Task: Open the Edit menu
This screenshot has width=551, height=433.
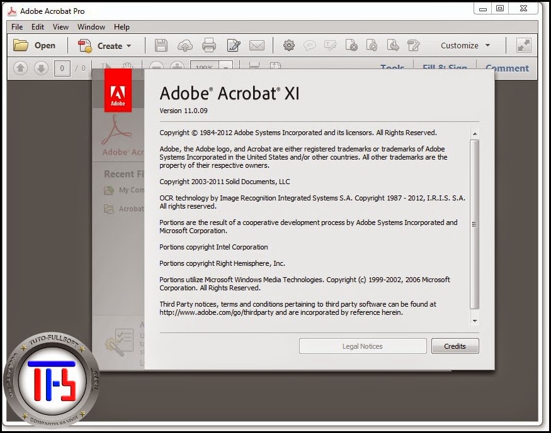Action: click(38, 27)
